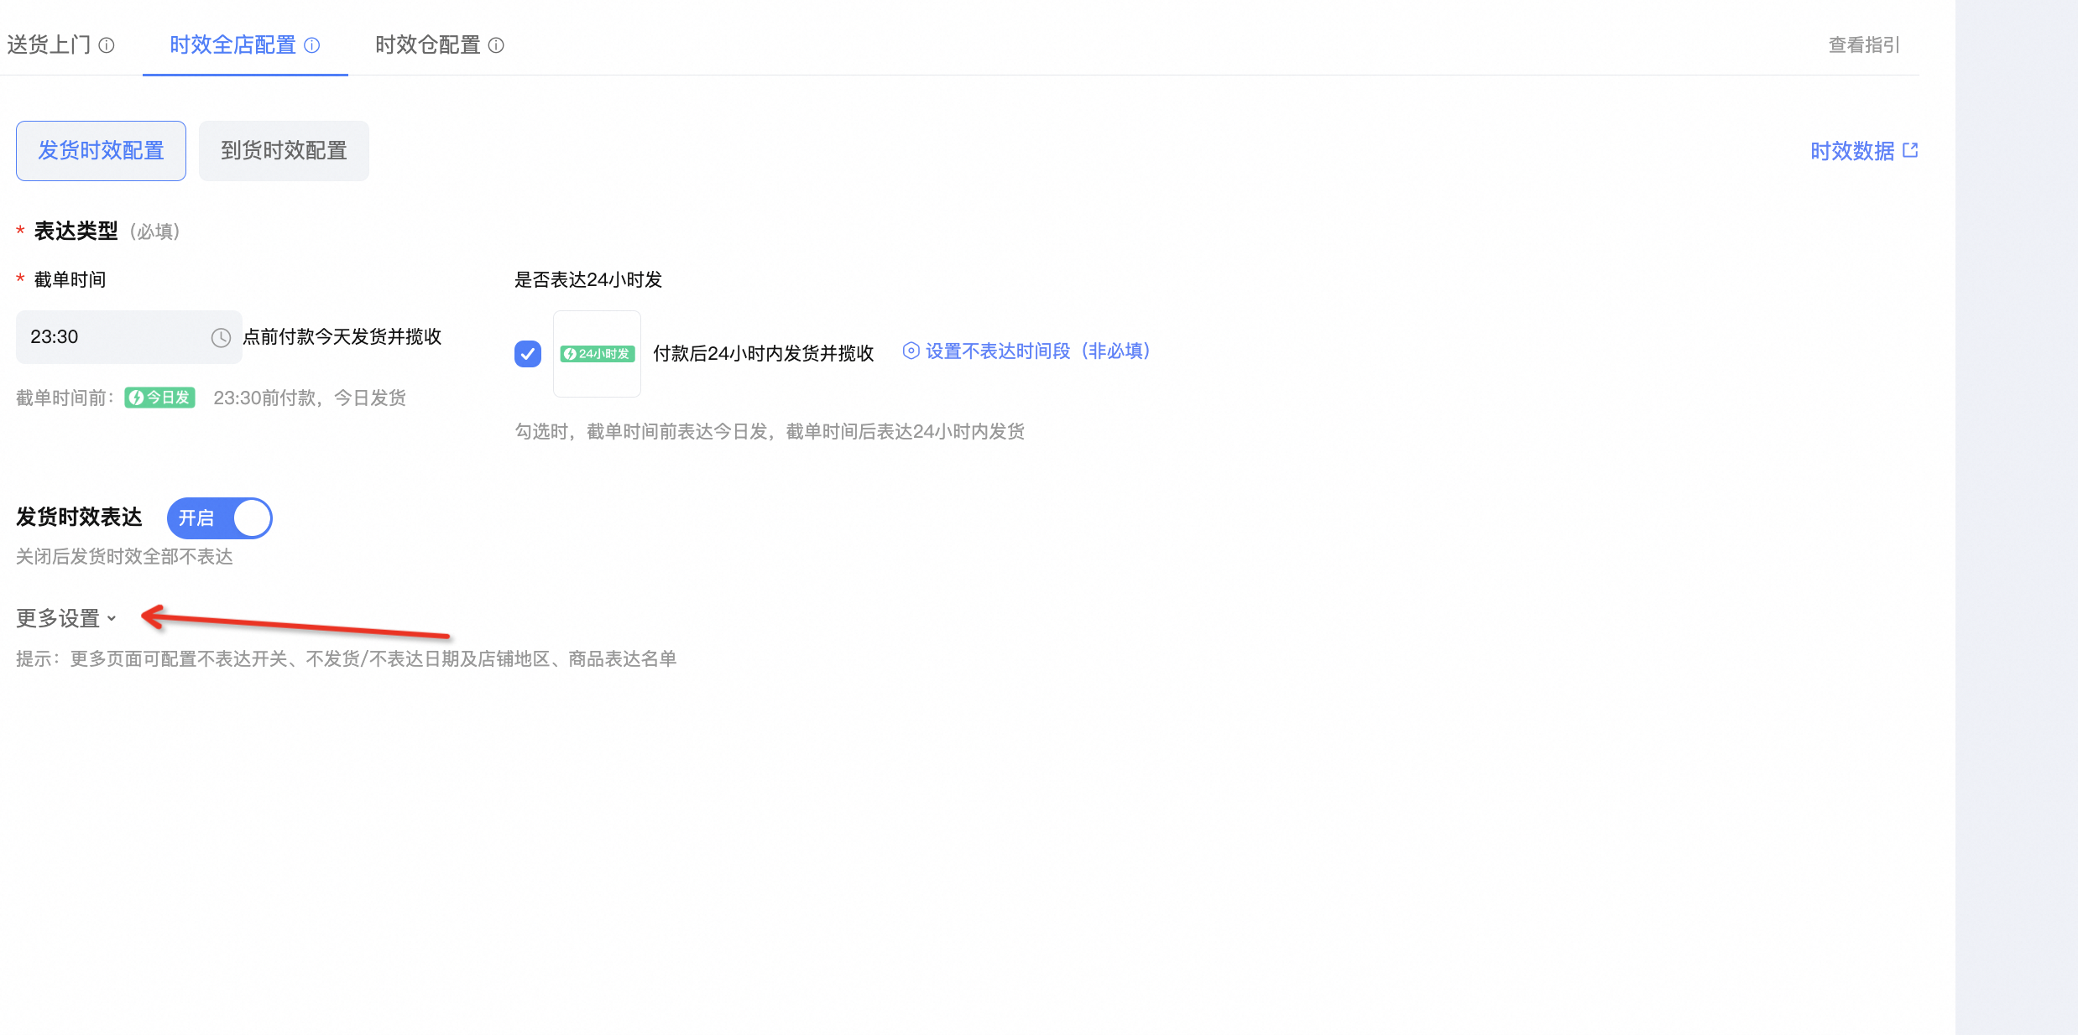2078x1035 pixels.
Task: Click the 24小时发 badge thumbnail
Action: click(x=597, y=354)
